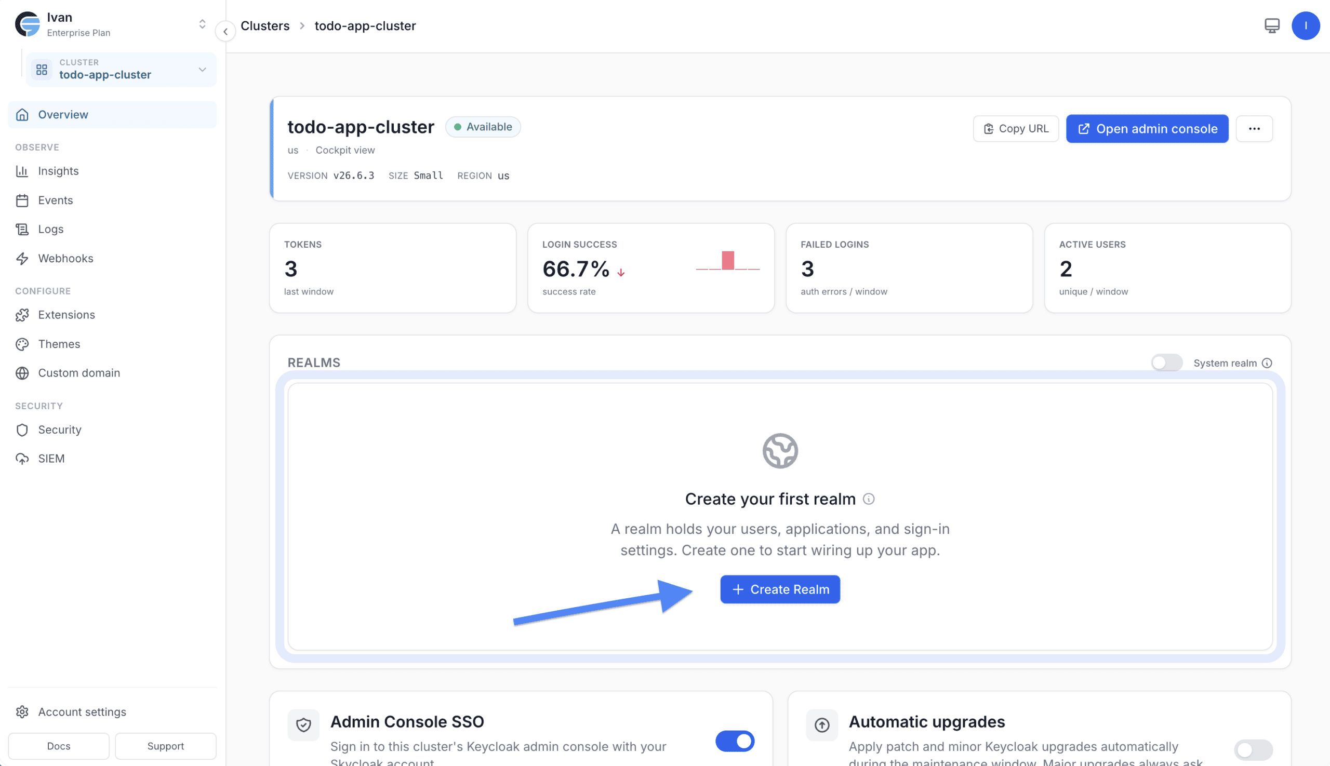Click the Support button
1330x766 pixels.
165,745
